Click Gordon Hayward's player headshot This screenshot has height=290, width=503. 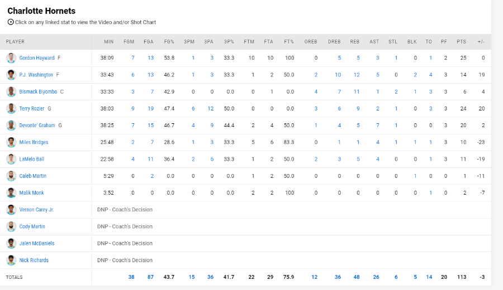coord(11,58)
